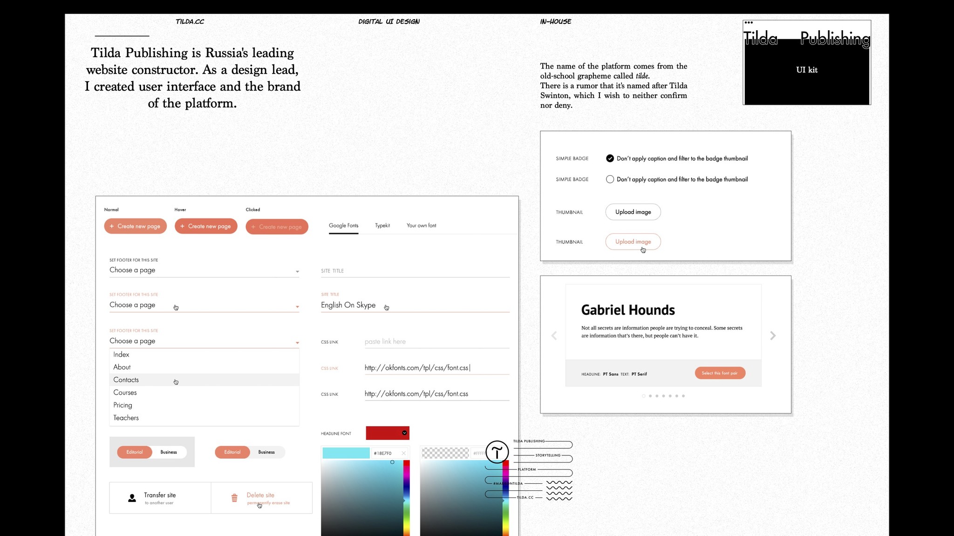Click the black Upload image button
The height and width of the screenshot is (536, 954).
[633, 212]
